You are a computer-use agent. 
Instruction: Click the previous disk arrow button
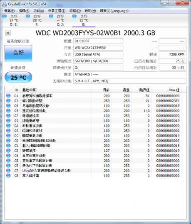pos(8,33)
